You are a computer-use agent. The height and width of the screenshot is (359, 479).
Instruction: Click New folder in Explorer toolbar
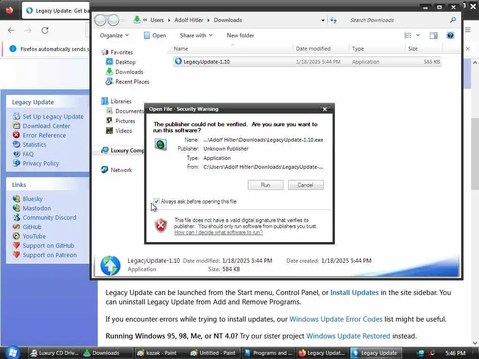click(x=240, y=36)
